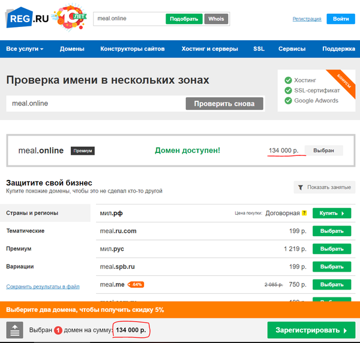The height and width of the screenshot is (343, 360).
Task: Click the domain name check input field
Action: [x=96, y=103]
